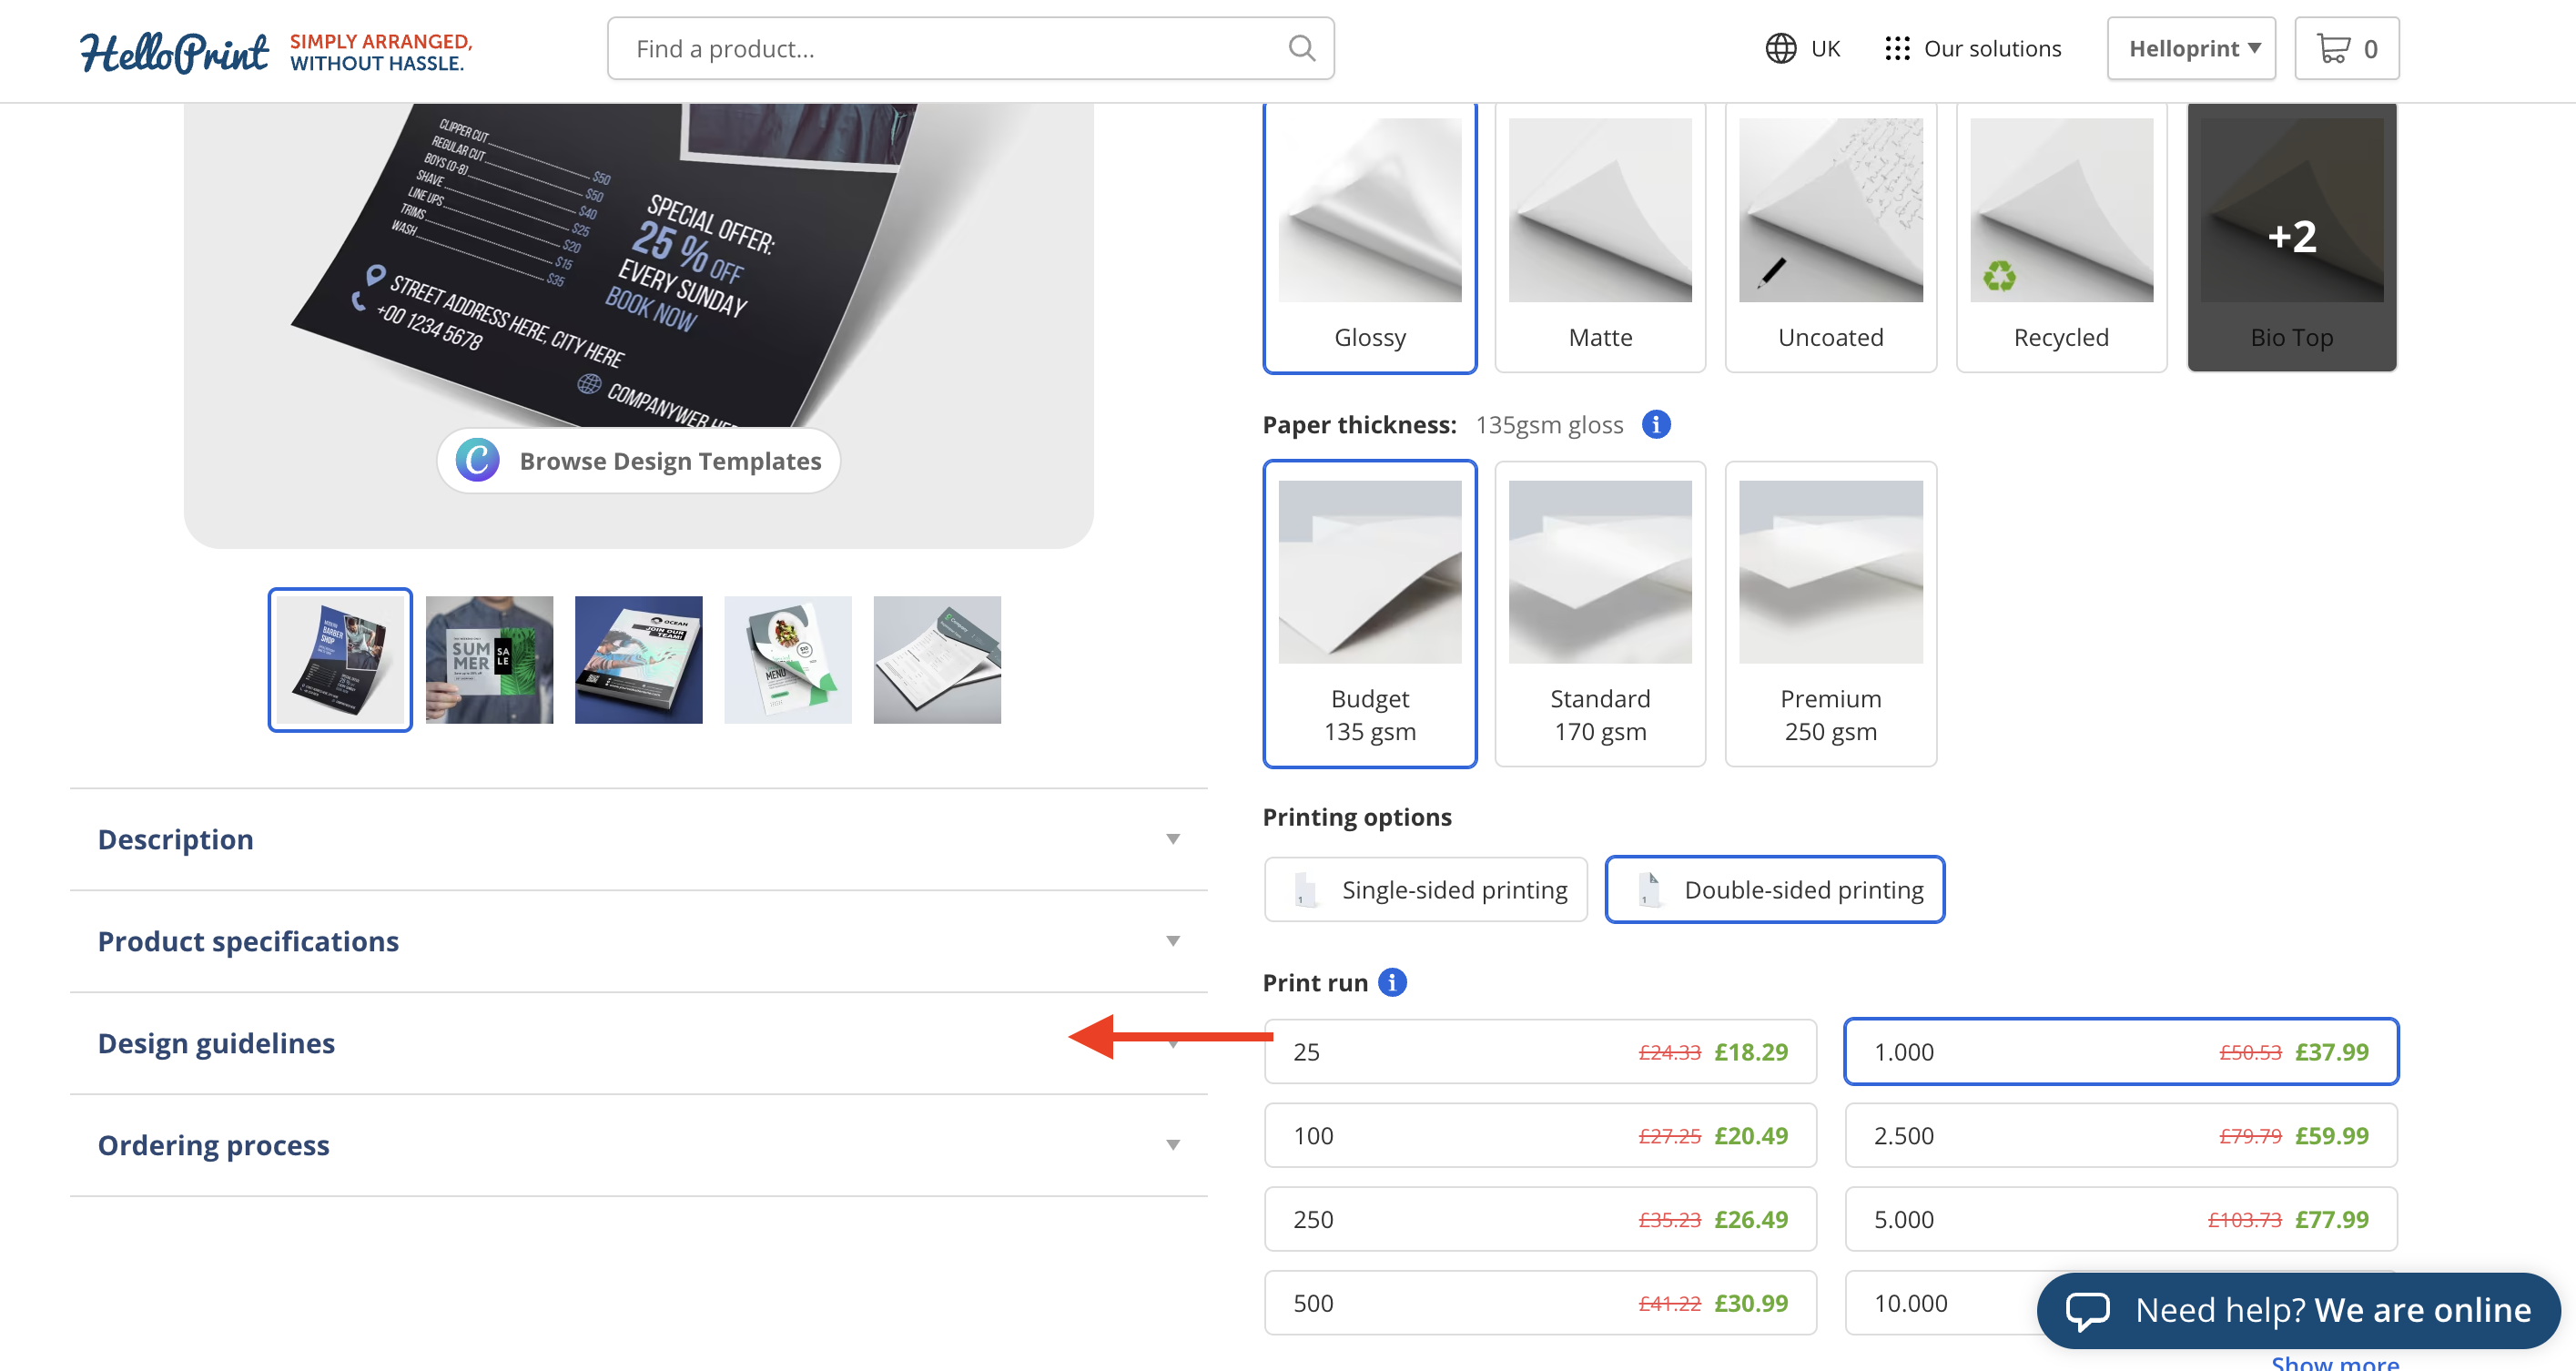Click the UK region selector
The image size is (2576, 1371).
(x=1802, y=48)
